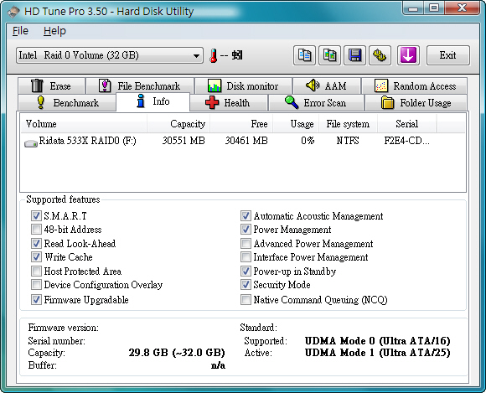Click the copy text to clipboard icon
The image size is (486, 393).
pos(304,55)
